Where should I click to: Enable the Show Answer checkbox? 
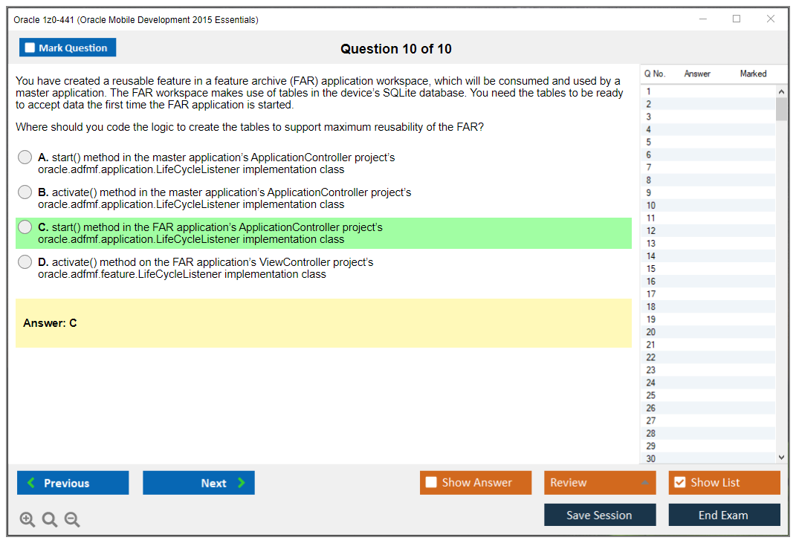(x=431, y=482)
